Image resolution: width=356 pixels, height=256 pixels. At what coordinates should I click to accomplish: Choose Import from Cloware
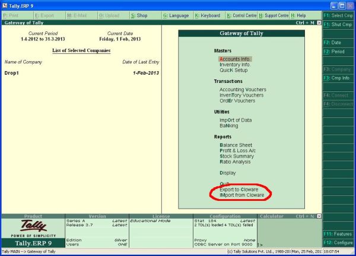[x=242, y=195]
